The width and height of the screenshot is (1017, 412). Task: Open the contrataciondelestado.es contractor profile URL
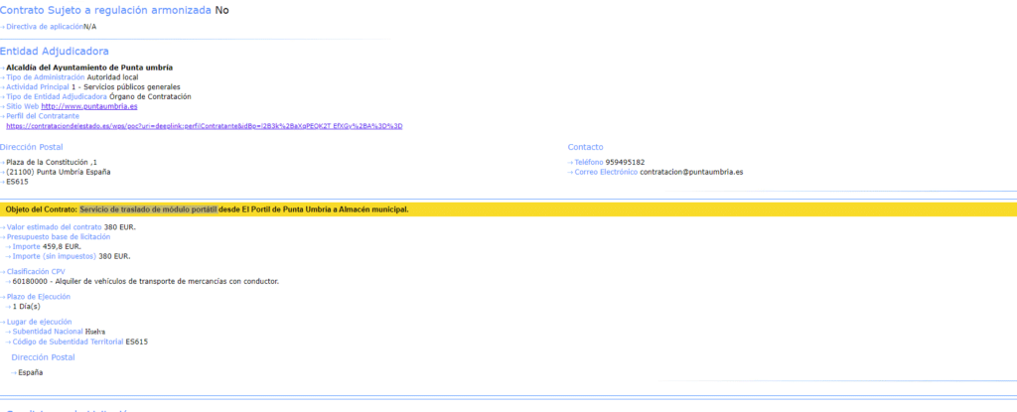[204, 126]
